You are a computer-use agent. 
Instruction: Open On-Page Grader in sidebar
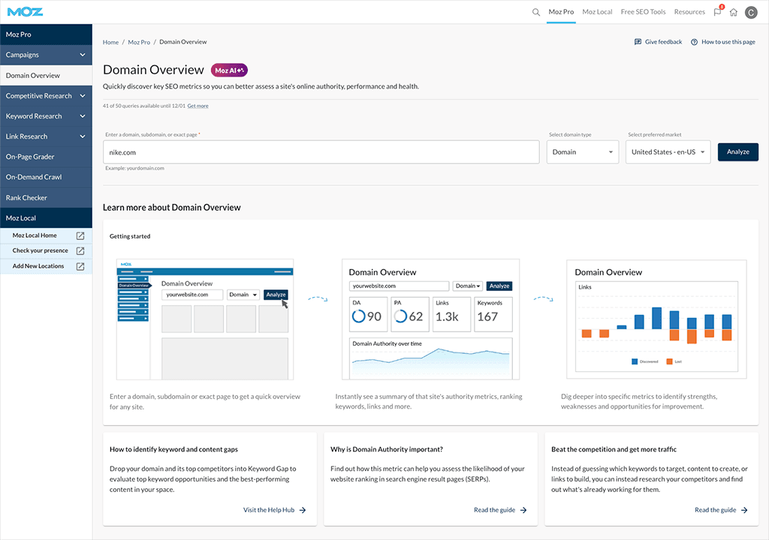46,157
